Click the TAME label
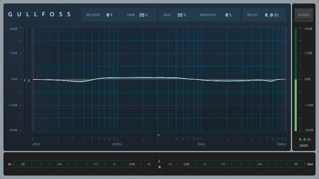This screenshot has height=179, width=319. coord(131,15)
